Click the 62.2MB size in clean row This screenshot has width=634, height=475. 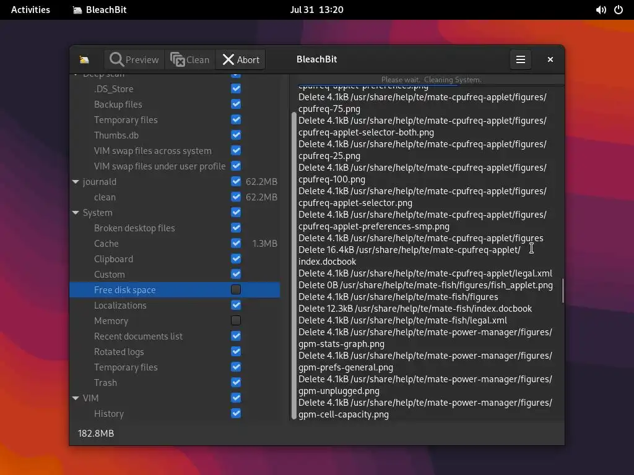tap(262, 197)
